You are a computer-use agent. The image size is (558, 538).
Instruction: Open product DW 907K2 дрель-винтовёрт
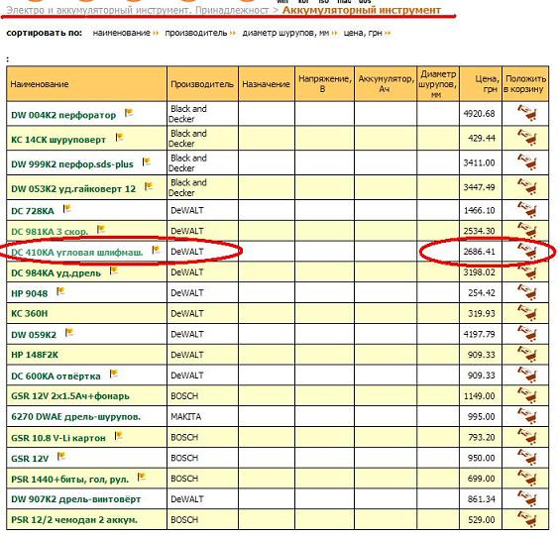click(75, 499)
